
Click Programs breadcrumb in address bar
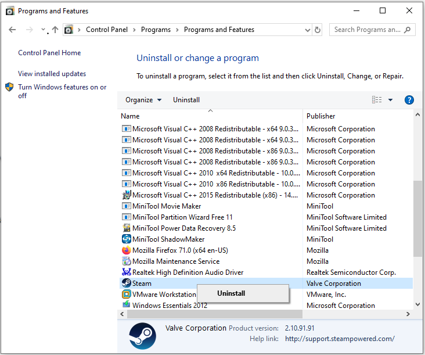[156, 30]
